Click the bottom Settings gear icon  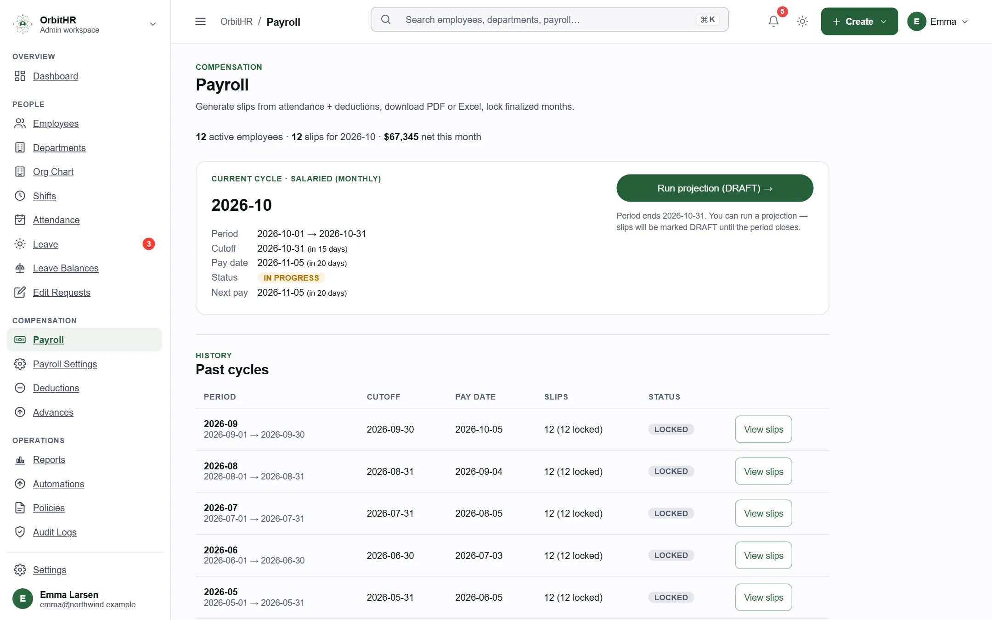tap(20, 569)
